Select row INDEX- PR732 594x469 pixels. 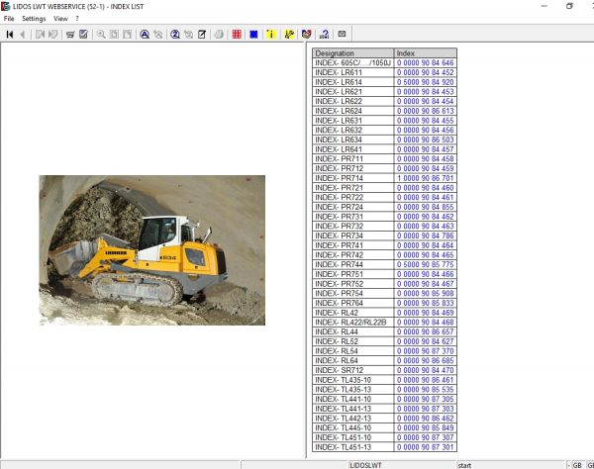384,226
